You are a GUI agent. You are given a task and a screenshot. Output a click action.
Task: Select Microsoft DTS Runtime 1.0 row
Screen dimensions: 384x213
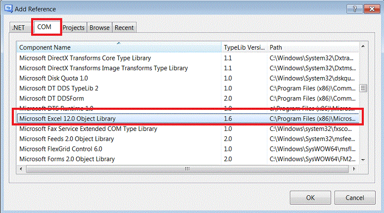[x=188, y=108]
